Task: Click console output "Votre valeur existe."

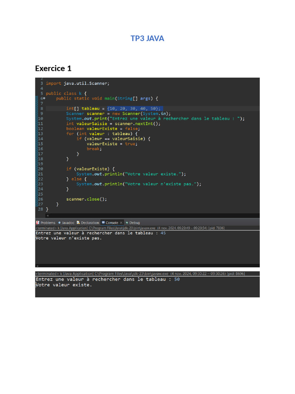Action: click(x=64, y=285)
